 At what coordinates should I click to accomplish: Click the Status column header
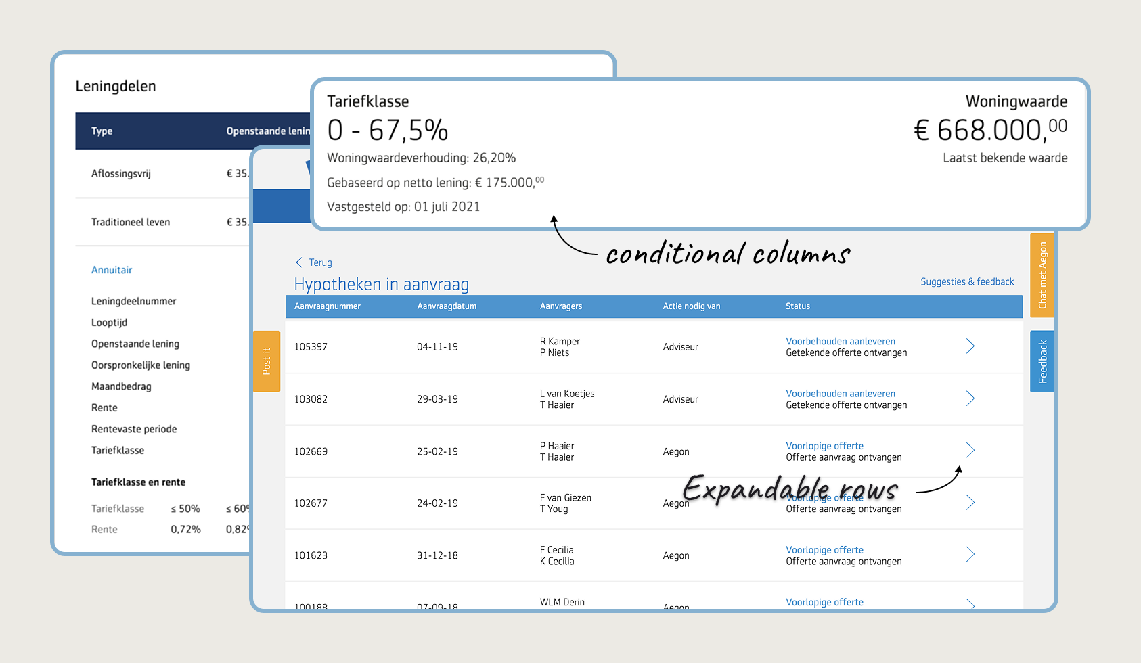(x=797, y=306)
